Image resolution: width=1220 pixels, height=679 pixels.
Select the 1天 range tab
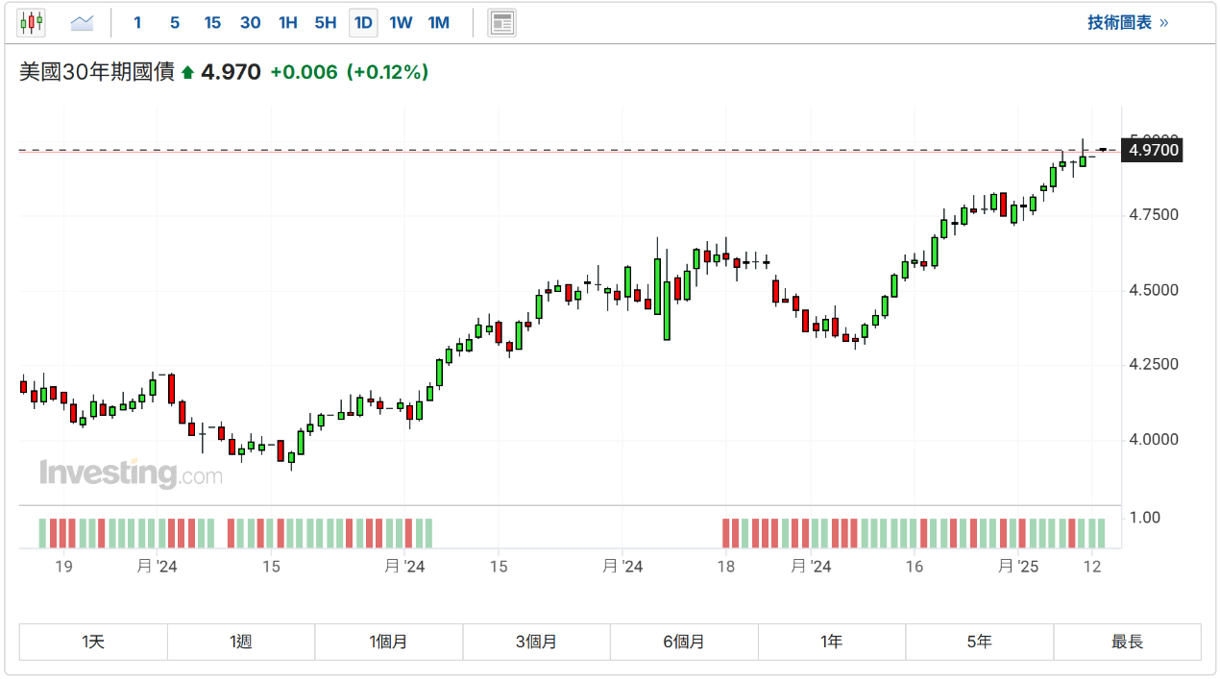click(93, 642)
